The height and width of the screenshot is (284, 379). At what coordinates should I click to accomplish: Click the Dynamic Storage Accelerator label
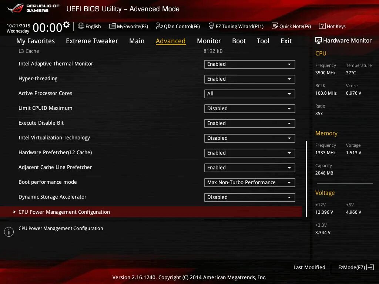(52, 197)
